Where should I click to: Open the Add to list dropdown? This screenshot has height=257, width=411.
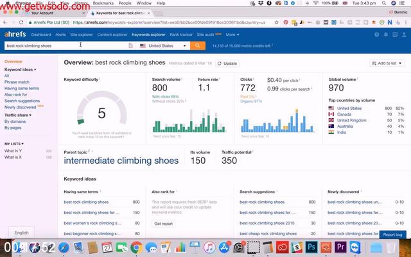coord(387,63)
